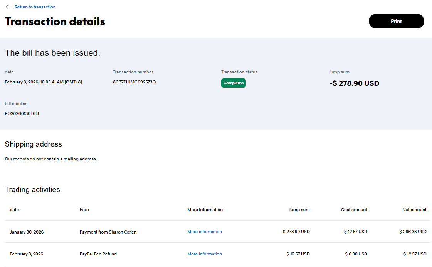The height and width of the screenshot is (267, 432).
Task: Click the type column header
Action: point(84,210)
